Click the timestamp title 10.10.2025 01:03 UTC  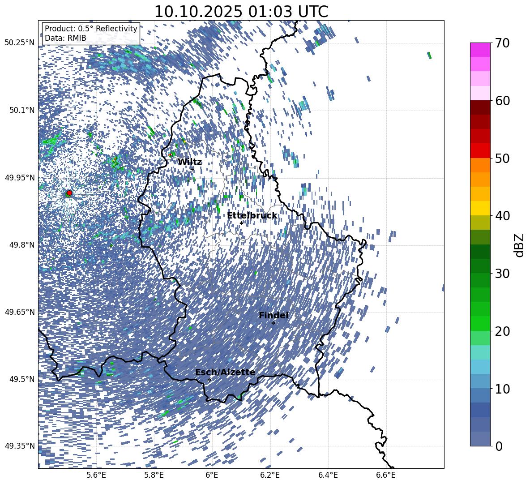point(241,12)
